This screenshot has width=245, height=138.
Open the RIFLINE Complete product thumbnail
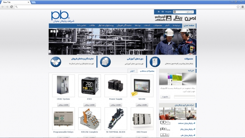tap(89, 118)
